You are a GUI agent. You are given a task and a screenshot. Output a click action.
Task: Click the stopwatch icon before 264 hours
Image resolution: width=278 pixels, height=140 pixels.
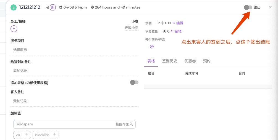pyautogui.click(x=92, y=7)
